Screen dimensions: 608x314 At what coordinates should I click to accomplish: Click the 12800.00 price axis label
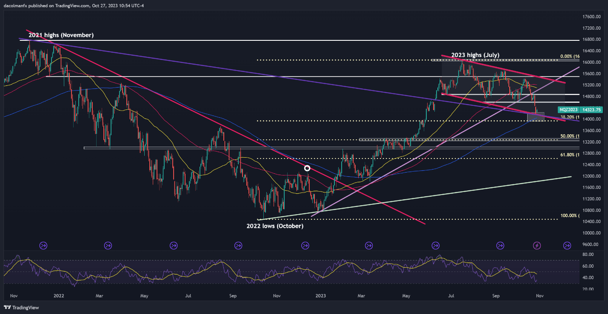(x=591, y=153)
